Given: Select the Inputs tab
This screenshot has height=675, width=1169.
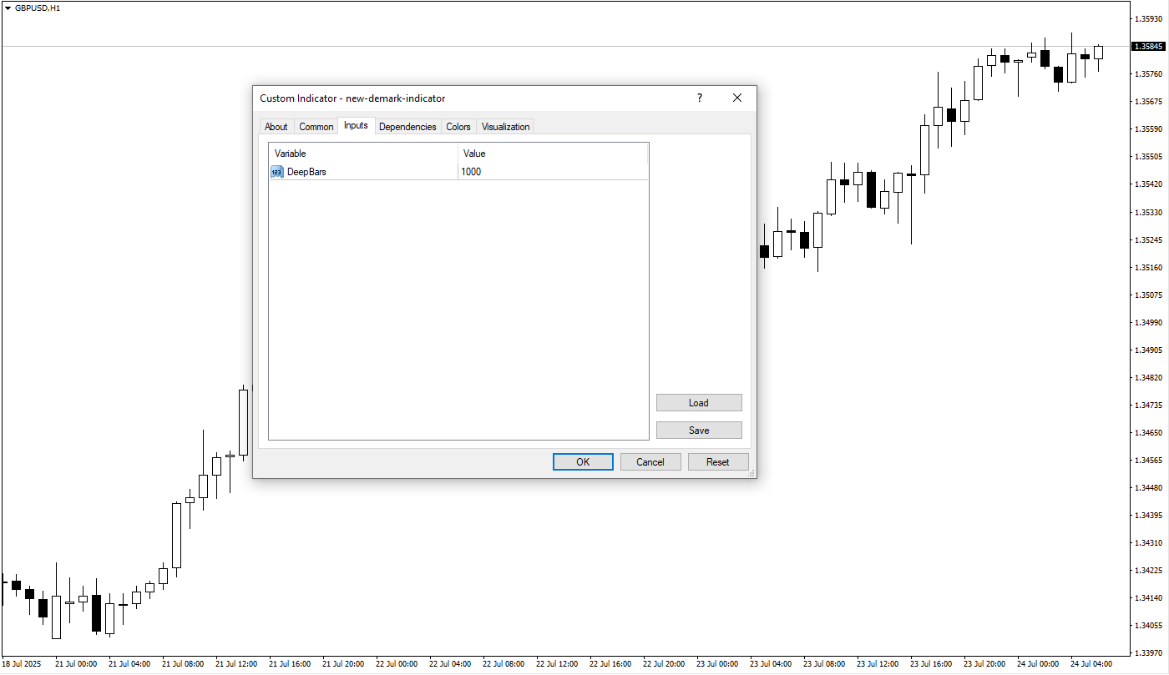Looking at the screenshot, I should pyautogui.click(x=356, y=125).
